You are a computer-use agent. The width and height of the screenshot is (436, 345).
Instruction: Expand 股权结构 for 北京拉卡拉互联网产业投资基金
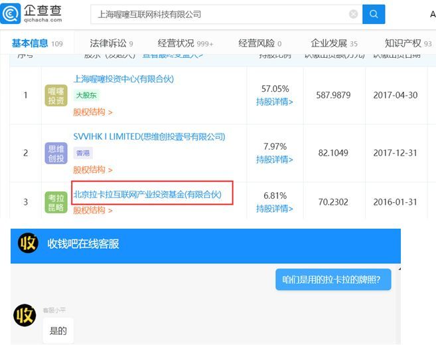tap(93, 210)
